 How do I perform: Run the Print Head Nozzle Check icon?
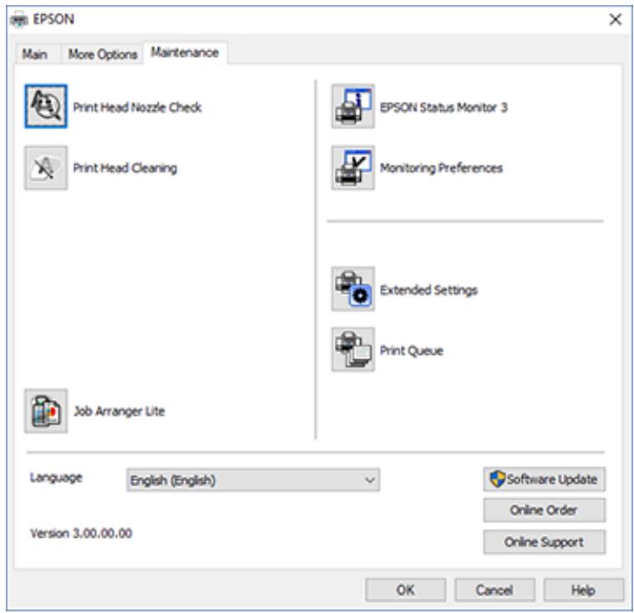pos(46,106)
